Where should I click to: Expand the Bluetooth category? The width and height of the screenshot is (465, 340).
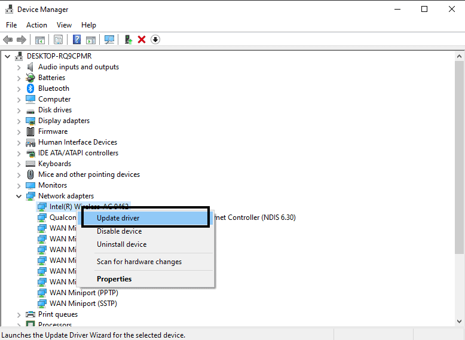(x=19, y=89)
